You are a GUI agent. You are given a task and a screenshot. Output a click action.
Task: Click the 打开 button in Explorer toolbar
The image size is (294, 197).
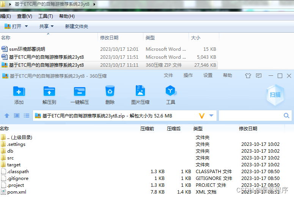pyautogui.click(x=13, y=26)
